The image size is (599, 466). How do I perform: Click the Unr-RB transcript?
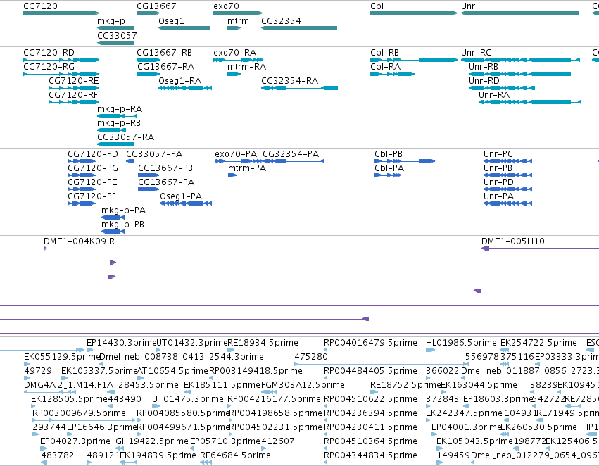[x=520, y=74]
